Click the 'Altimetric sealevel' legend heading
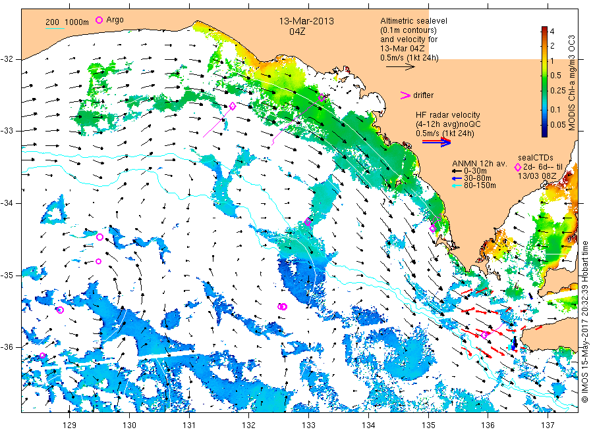 (414, 21)
